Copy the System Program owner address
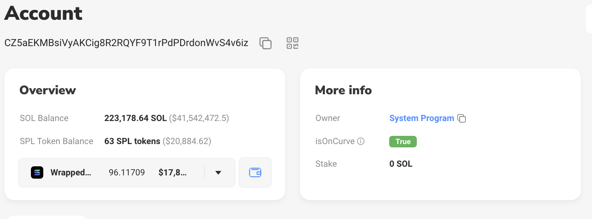Viewport: 592px width, 219px height. point(462,119)
